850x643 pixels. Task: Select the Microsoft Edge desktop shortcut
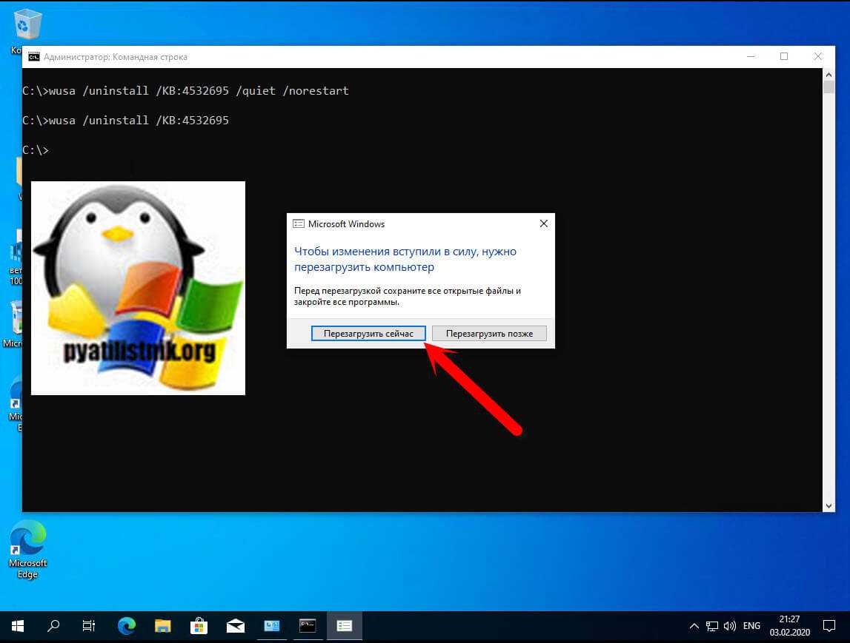click(x=27, y=548)
